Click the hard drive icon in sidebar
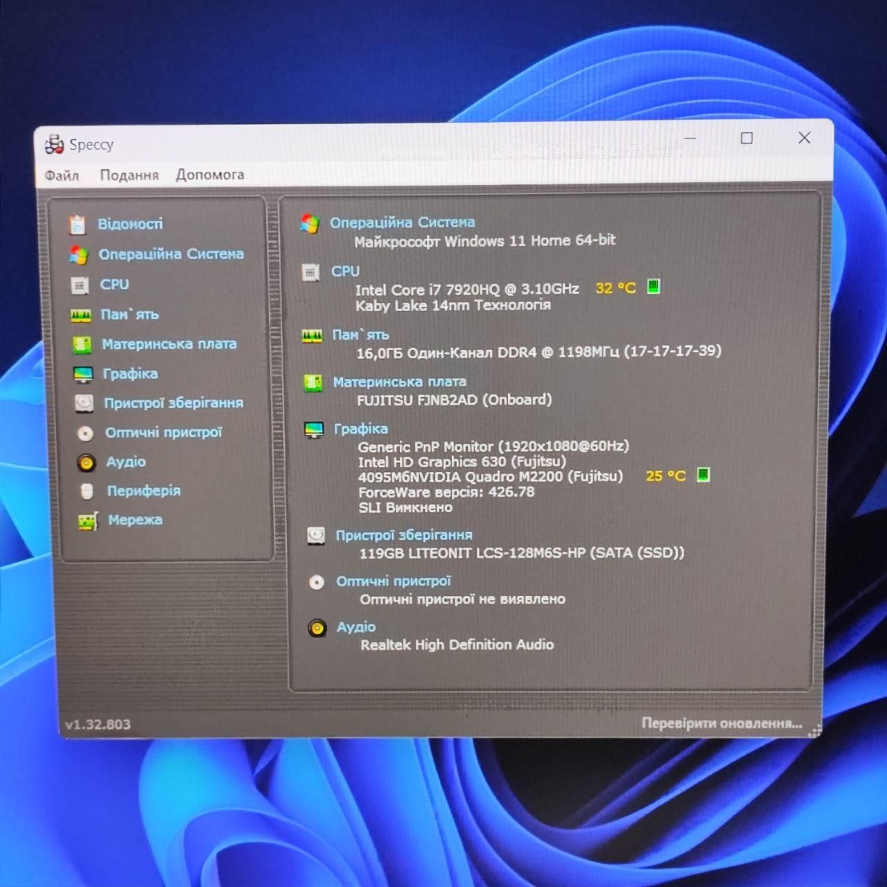The image size is (887, 887). coord(84,403)
